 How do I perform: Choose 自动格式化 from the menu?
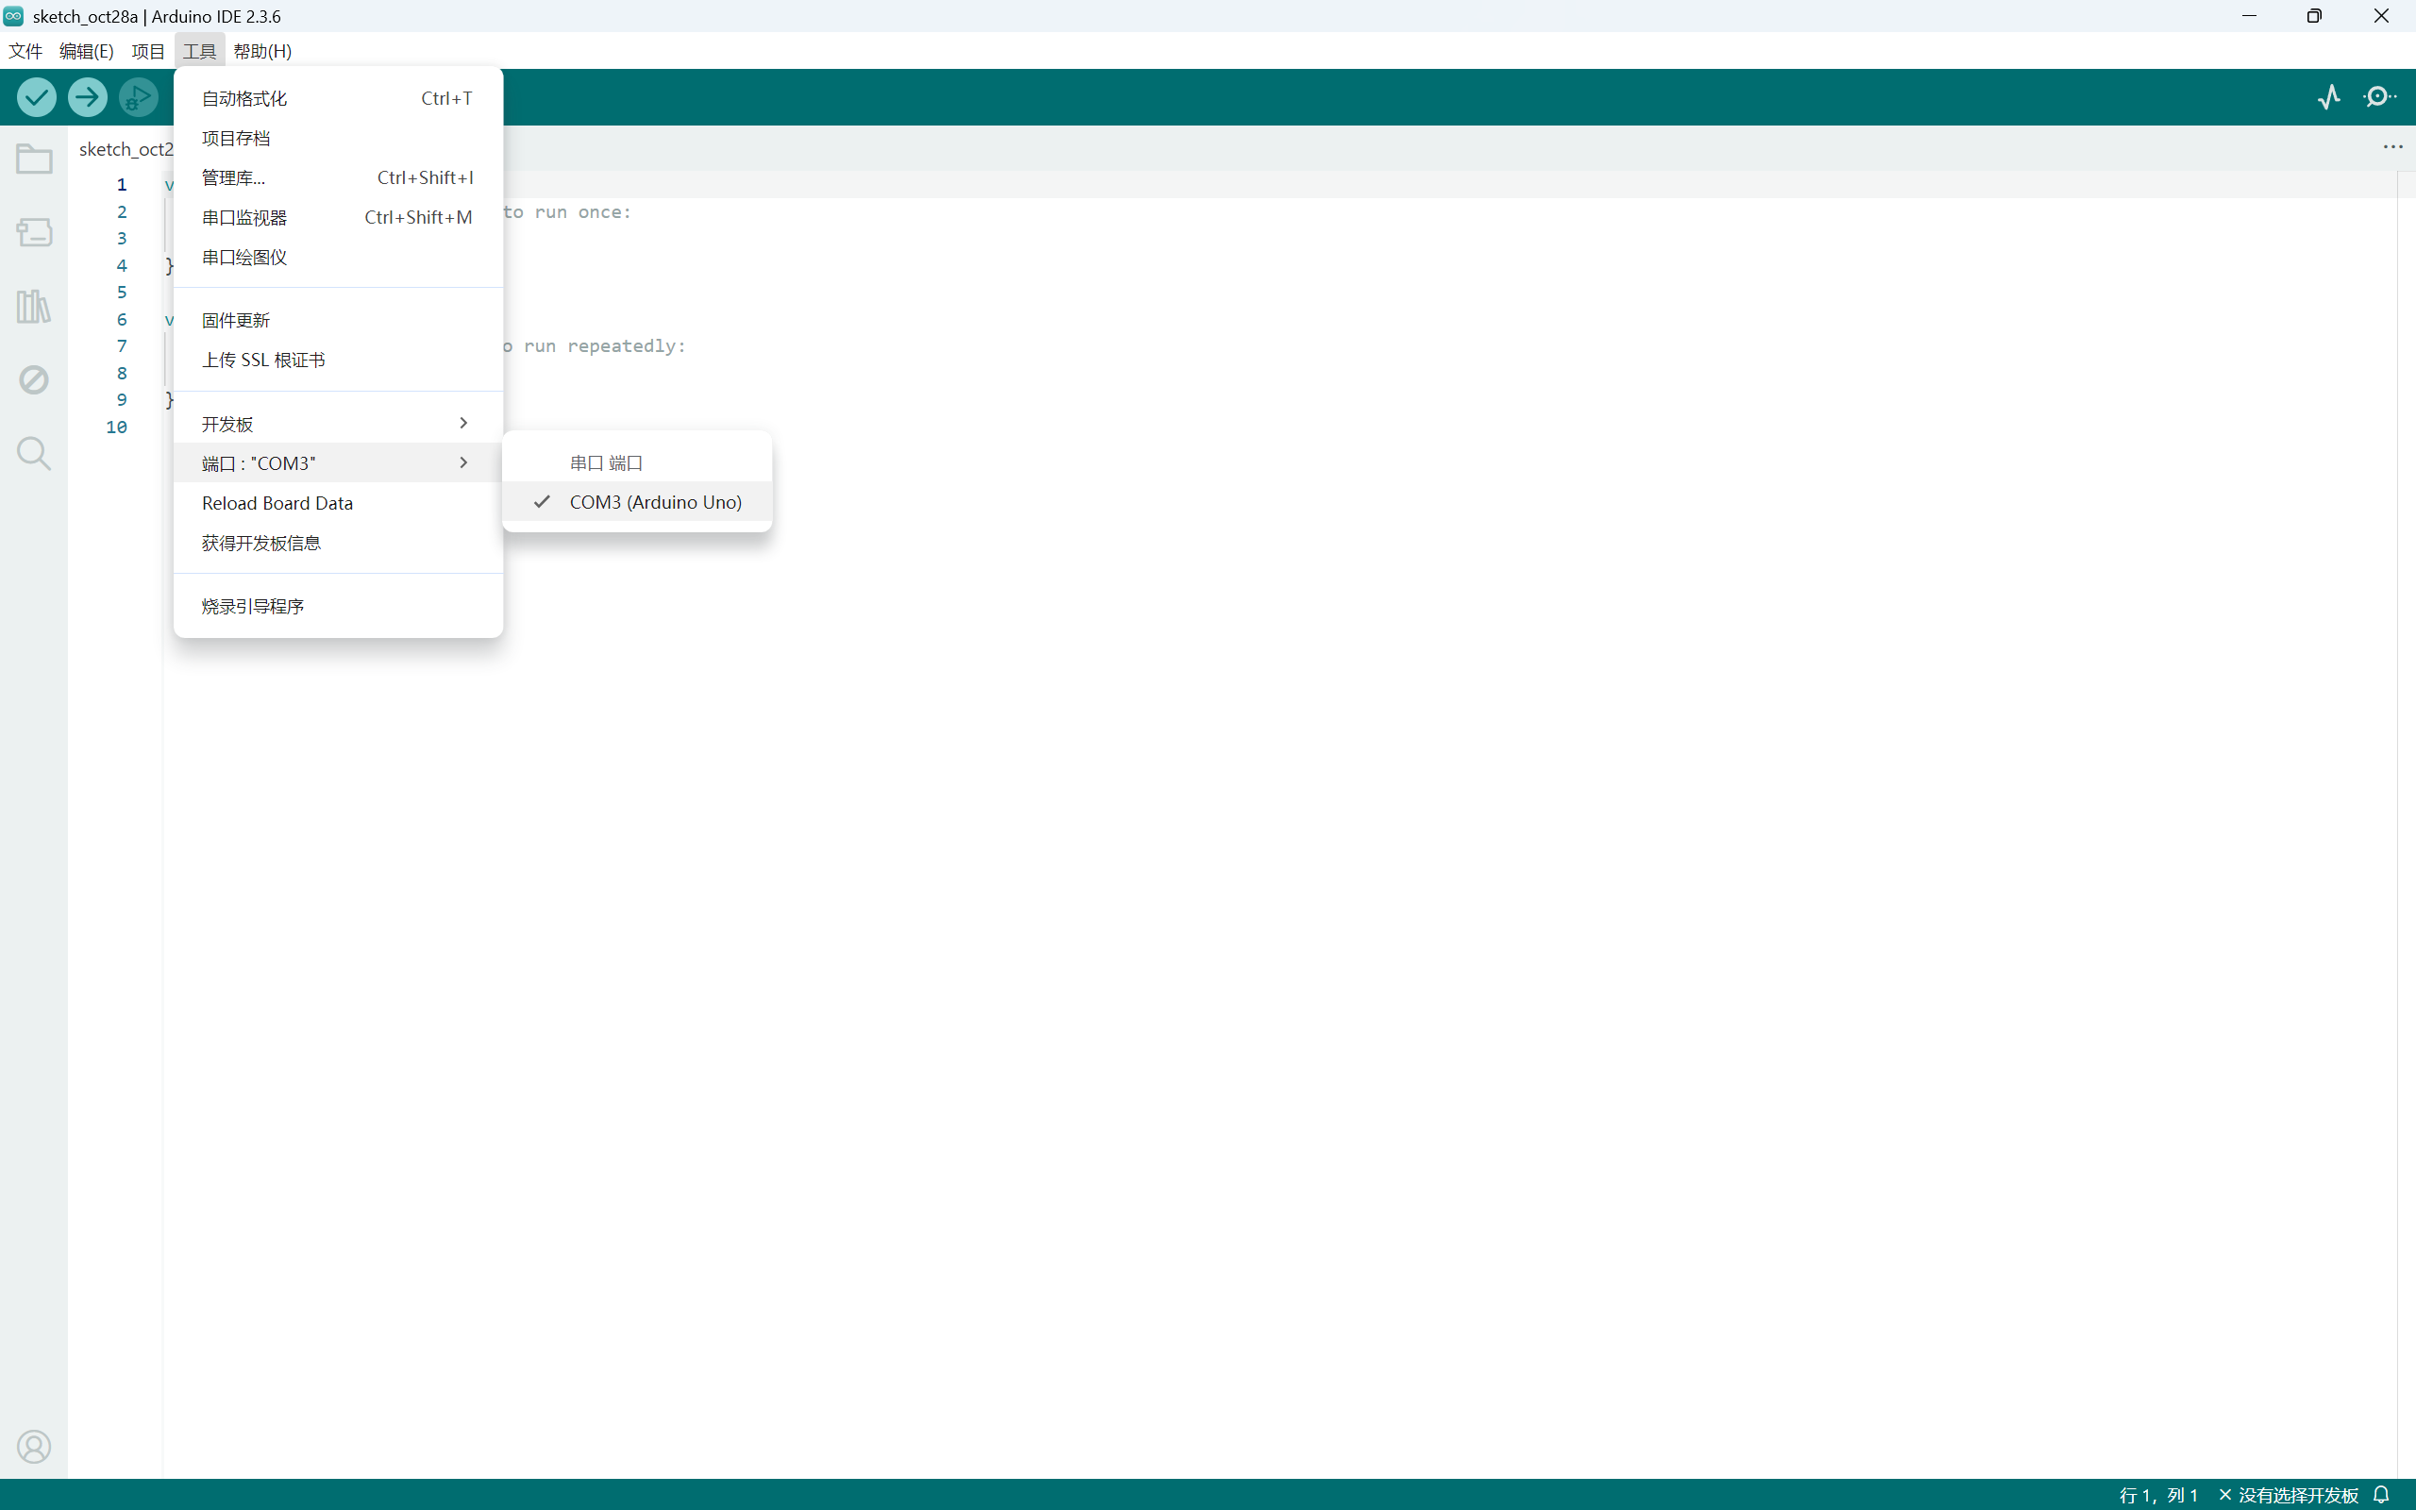click(x=244, y=98)
